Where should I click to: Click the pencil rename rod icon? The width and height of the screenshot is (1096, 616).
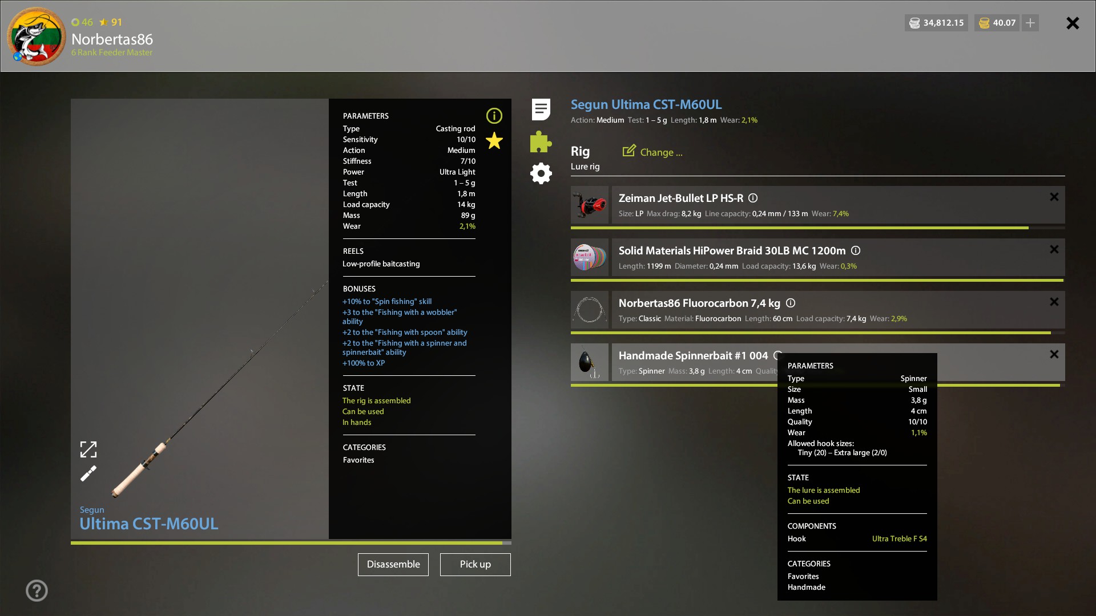point(88,473)
